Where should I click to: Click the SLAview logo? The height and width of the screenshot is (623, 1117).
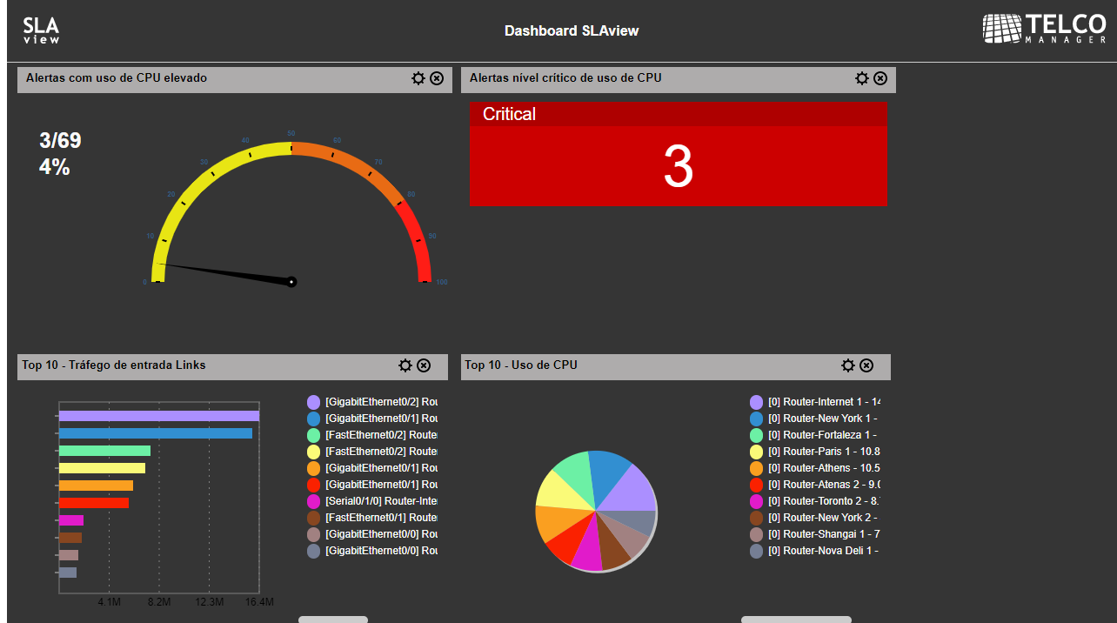[x=40, y=30]
